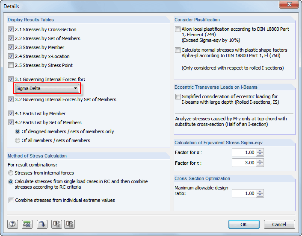Decrease Factor for τ with down arrow

(x=260, y=164)
